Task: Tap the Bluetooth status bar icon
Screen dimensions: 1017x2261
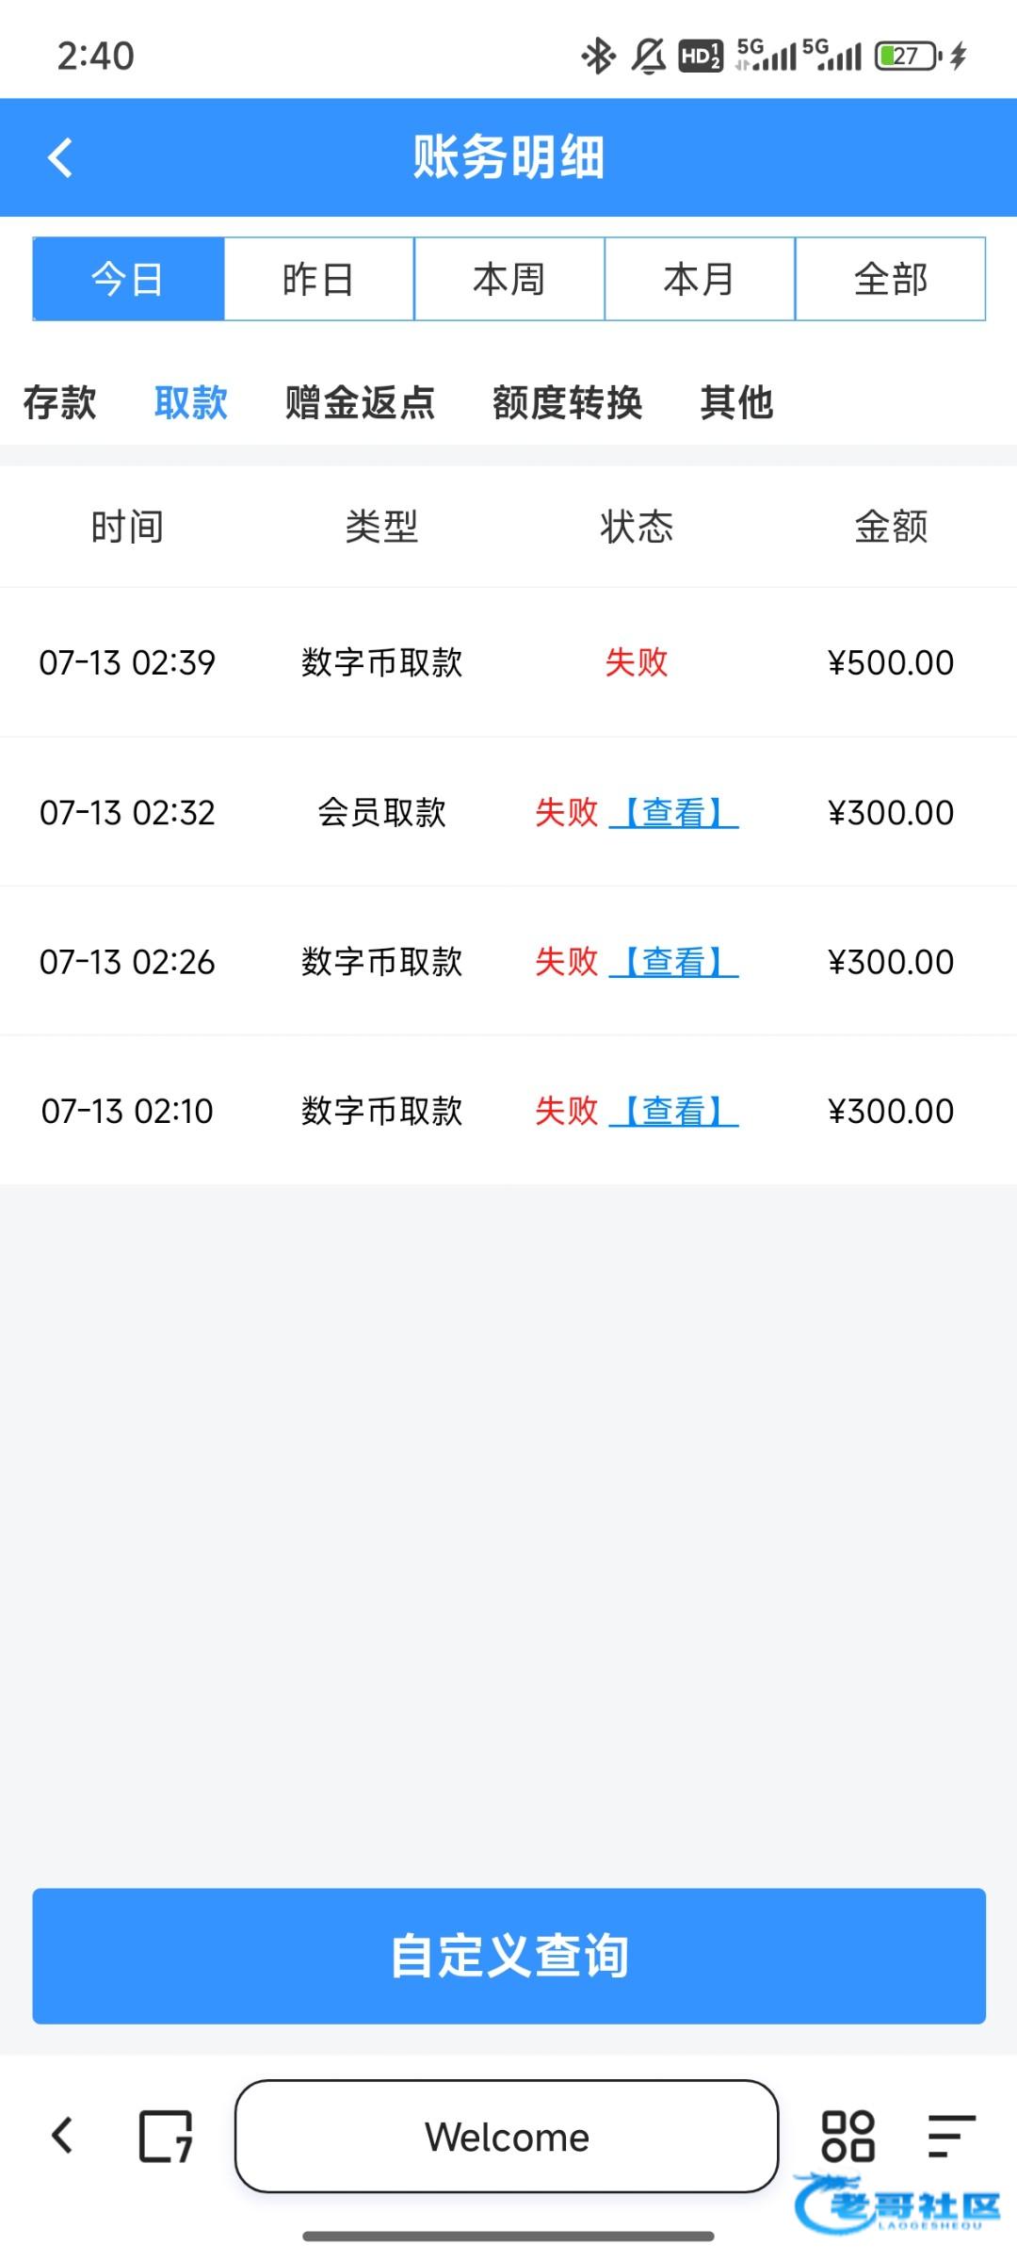Action: coord(597,57)
